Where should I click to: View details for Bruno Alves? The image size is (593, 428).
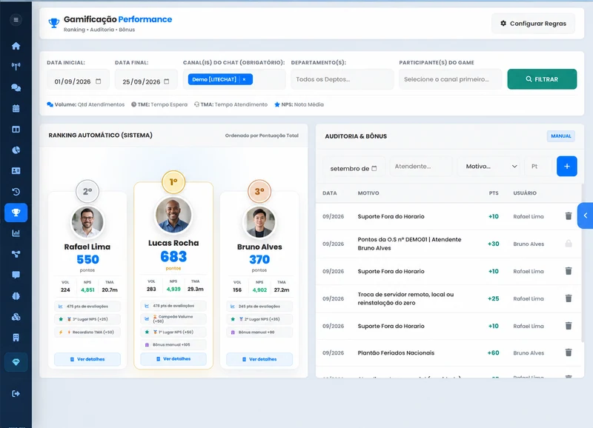click(259, 359)
